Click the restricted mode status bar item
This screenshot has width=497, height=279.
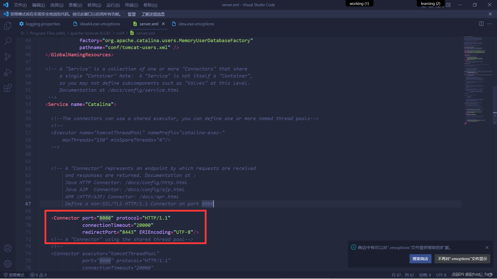pyautogui.click(x=14, y=275)
